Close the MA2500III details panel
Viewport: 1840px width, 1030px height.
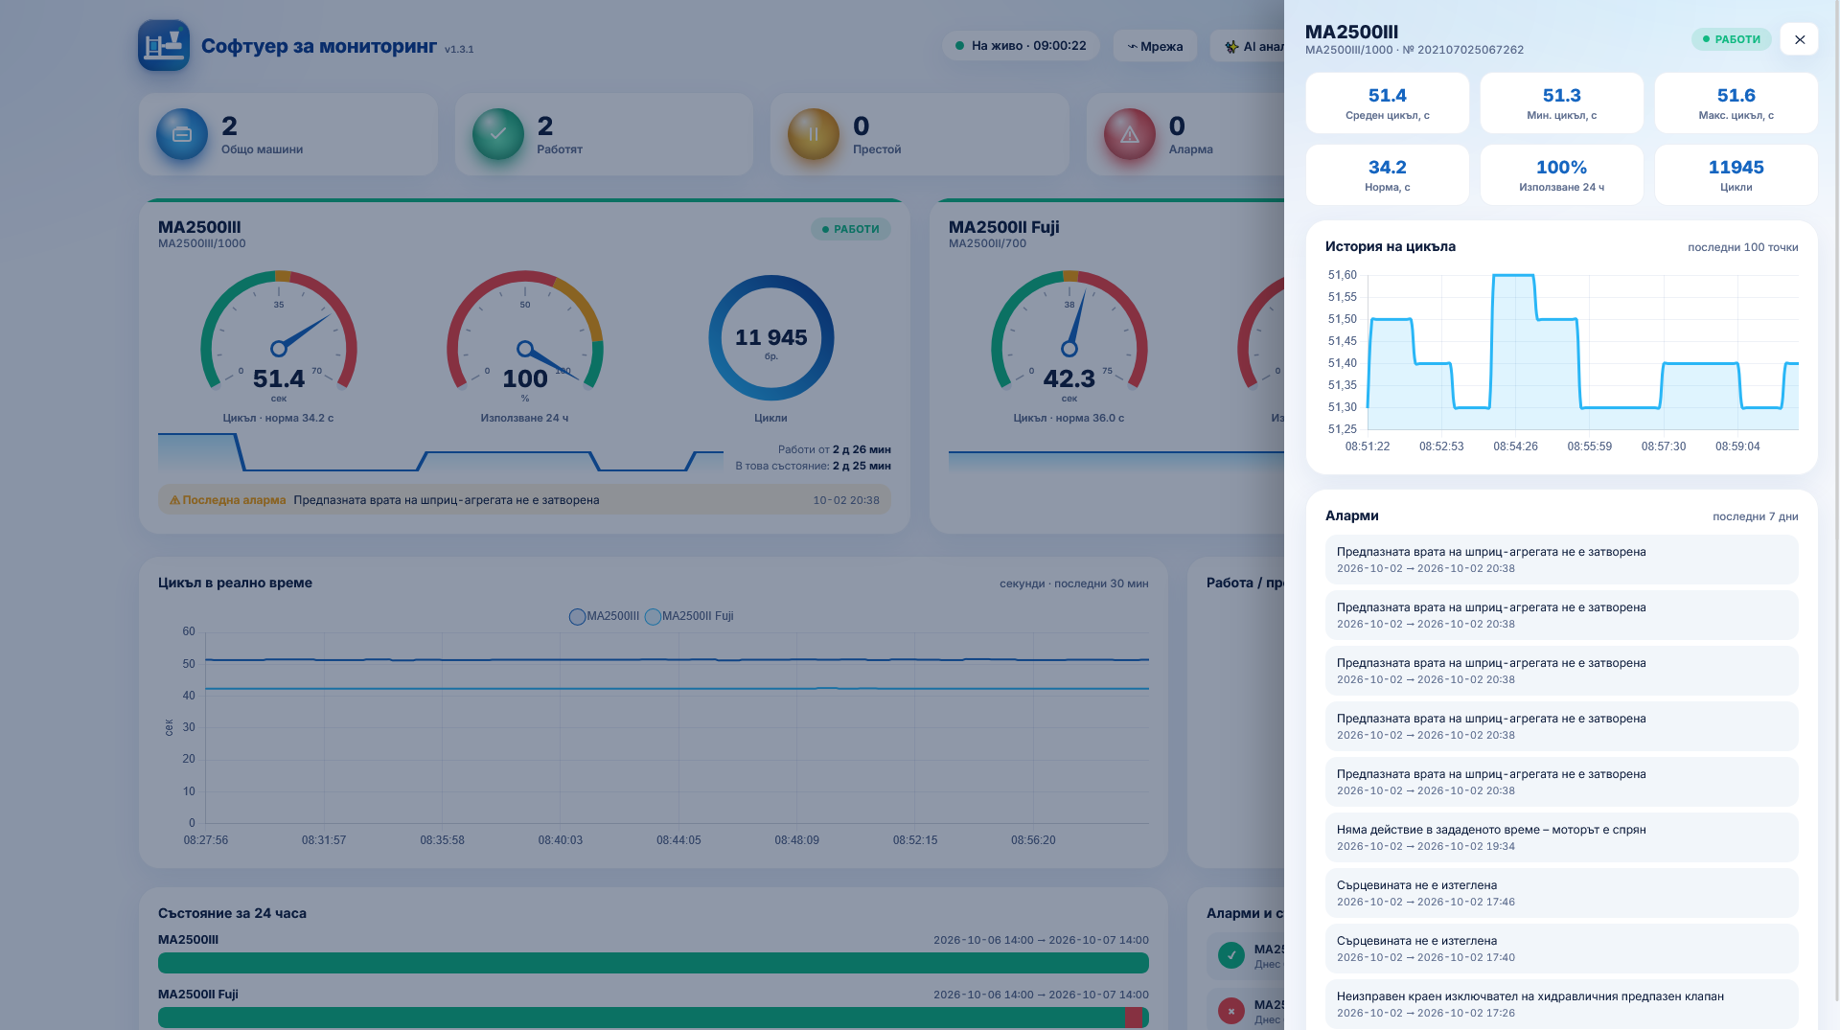pos(1799,39)
